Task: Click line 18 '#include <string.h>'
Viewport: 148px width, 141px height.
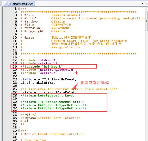Action: pyautogui.click(x=39, y=63)
